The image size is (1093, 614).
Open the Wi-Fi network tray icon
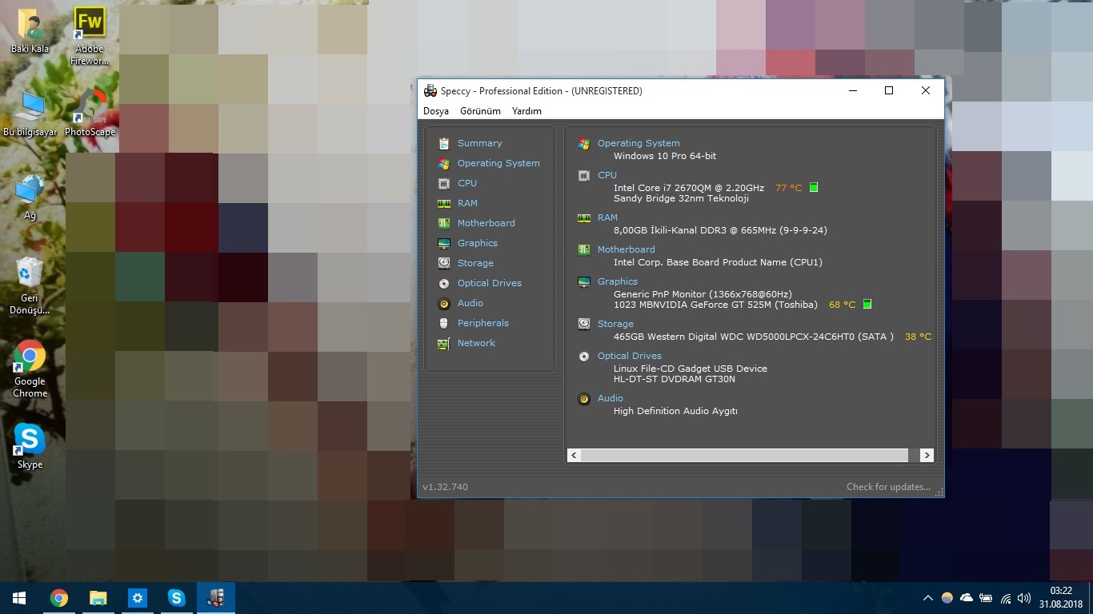(x=1006, y=598)
